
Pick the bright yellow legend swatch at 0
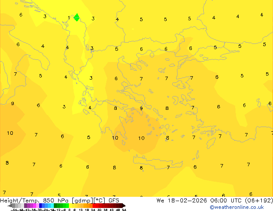pyautogui.click(x=70, y=206)
